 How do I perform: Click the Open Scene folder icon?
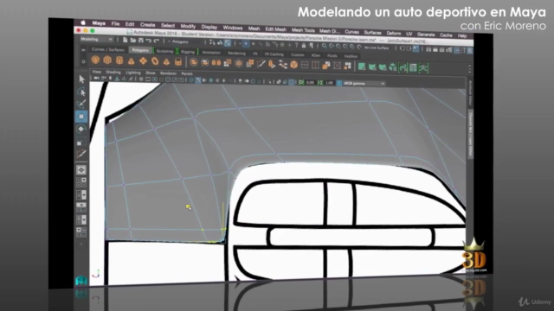pos(133,41)
